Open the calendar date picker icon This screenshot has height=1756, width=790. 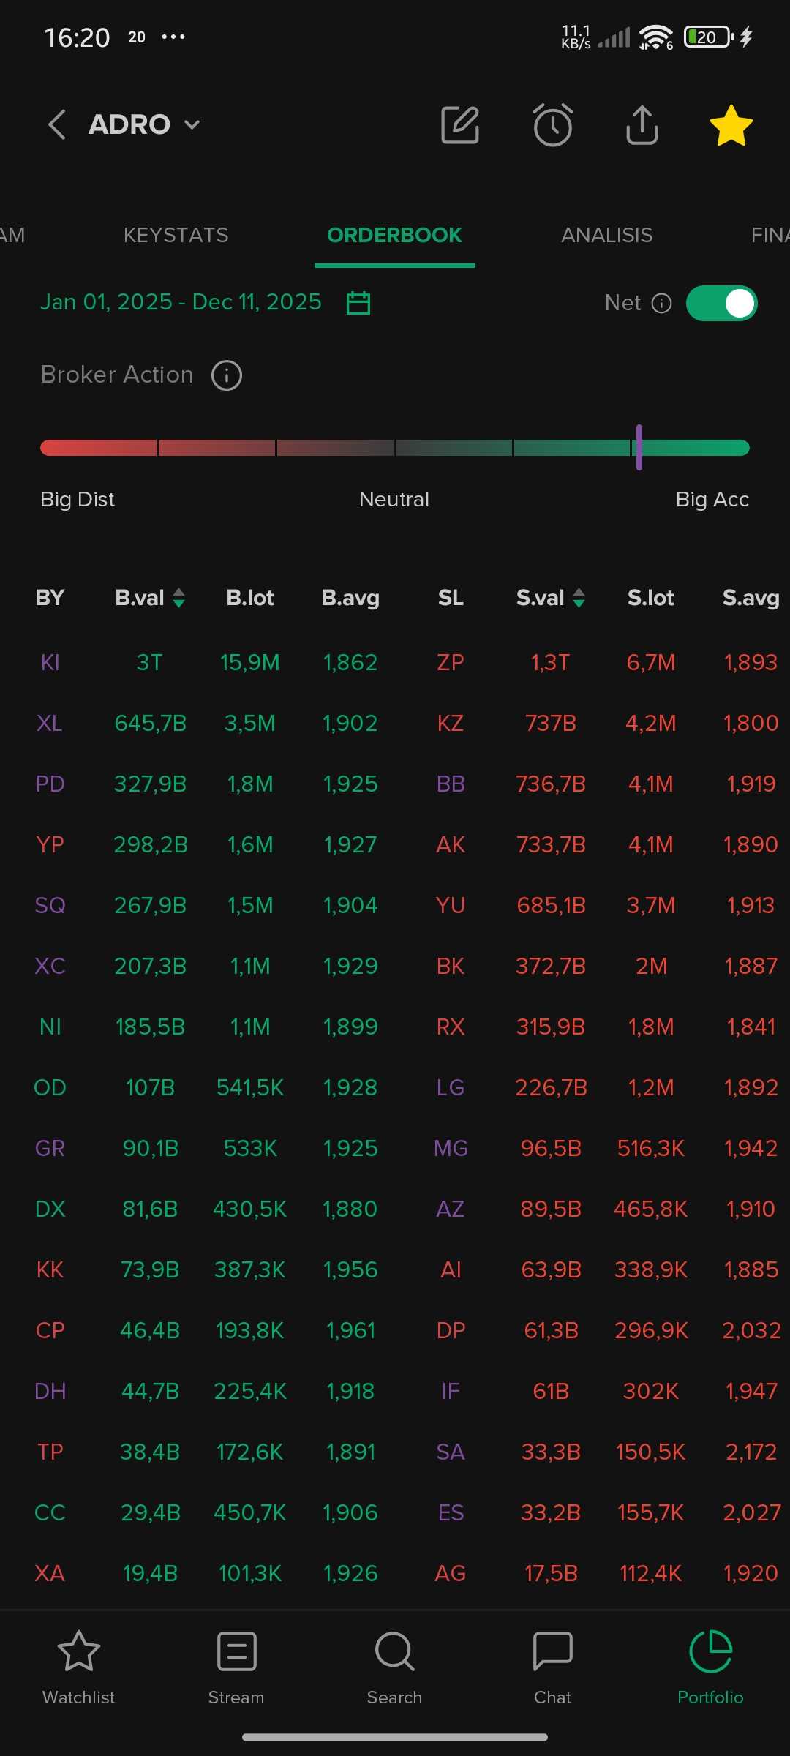click(358, 303)
